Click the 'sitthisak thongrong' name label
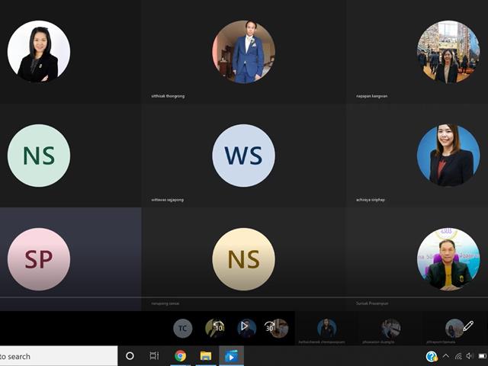The height and width of the screenshot is (366, 488). [168, 96]
